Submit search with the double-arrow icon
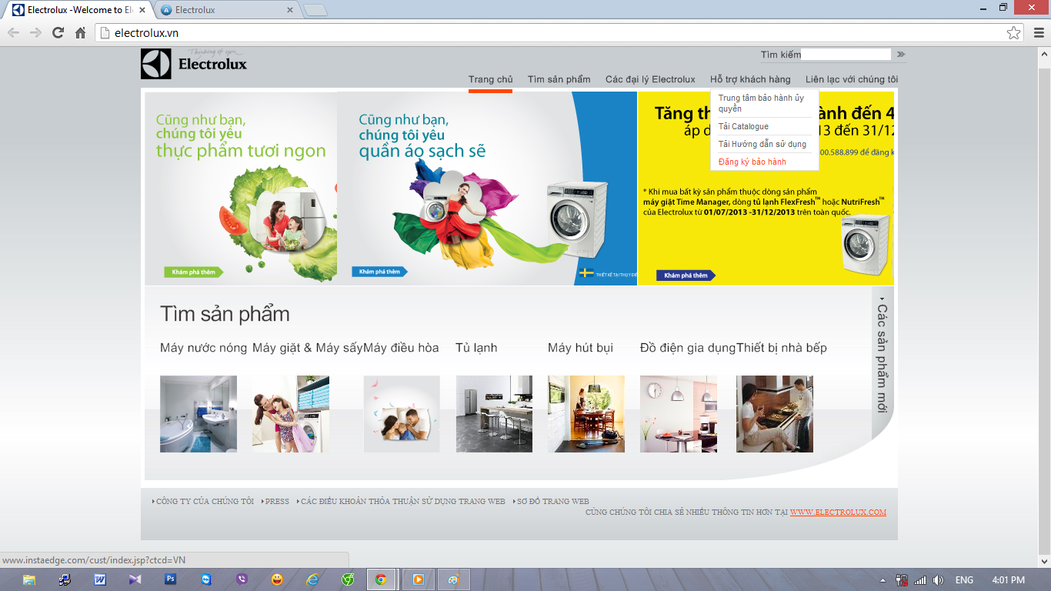The image size is (1051, 591). 901,55
